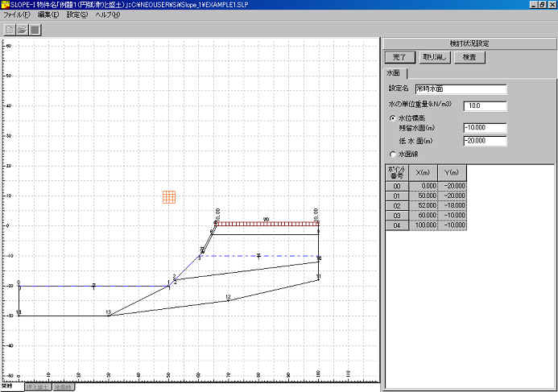
Task: Click Y cell -20.000 in row 00
Action: pyautogui.click(x=452, y=186)
